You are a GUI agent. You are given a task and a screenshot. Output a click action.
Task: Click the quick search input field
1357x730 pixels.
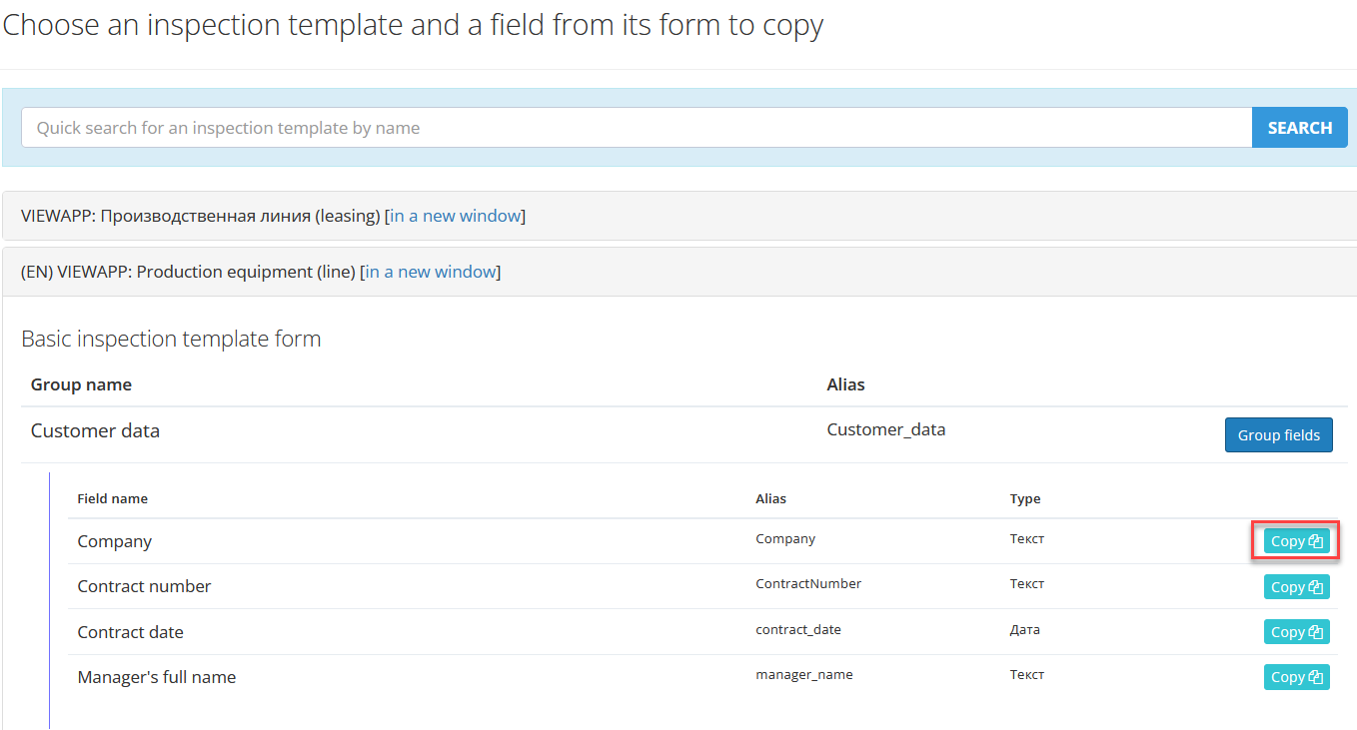[637, 128]
